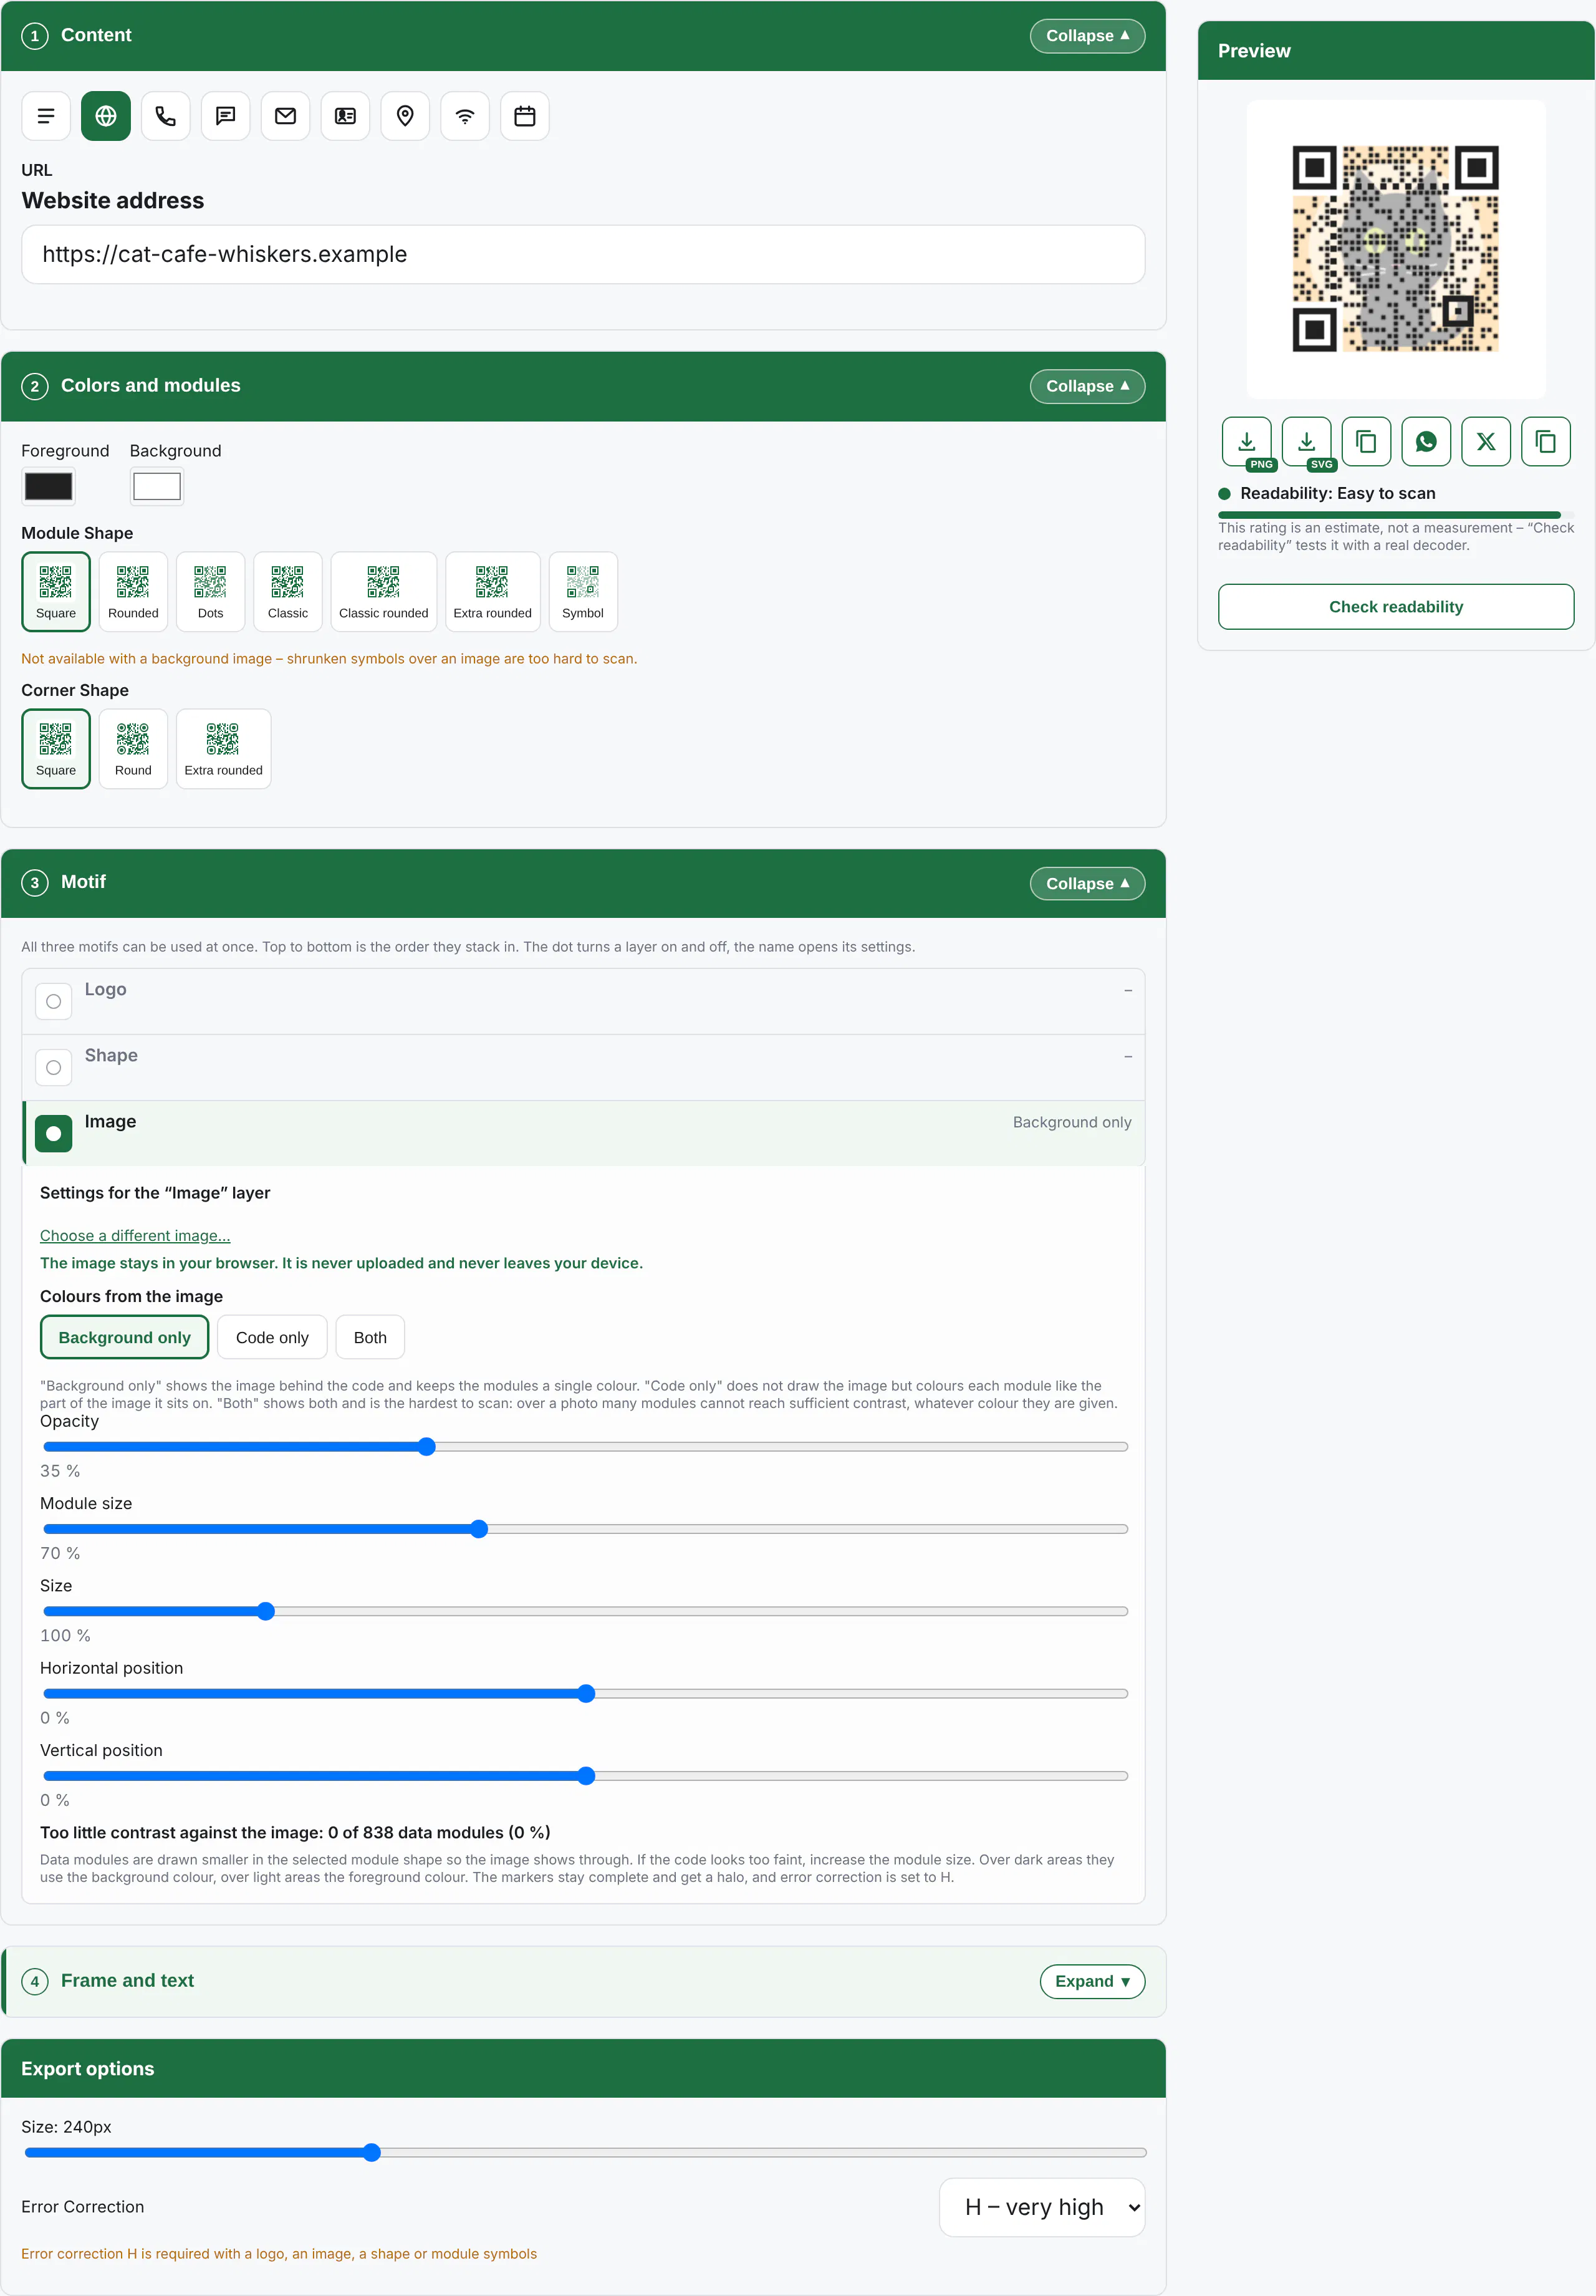Open the Error Correction dropdown
This screenshot has width=1596, height=2296.
coord(1042,2207)
